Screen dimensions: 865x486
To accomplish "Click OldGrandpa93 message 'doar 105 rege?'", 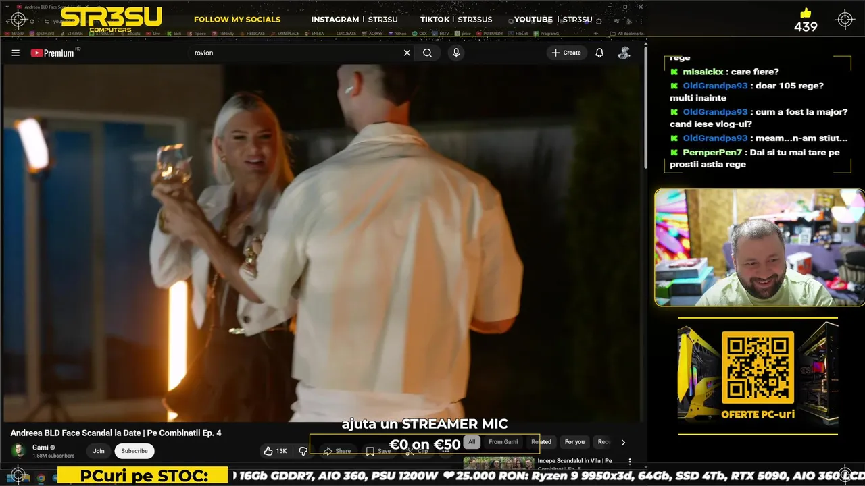I will 747,92.
